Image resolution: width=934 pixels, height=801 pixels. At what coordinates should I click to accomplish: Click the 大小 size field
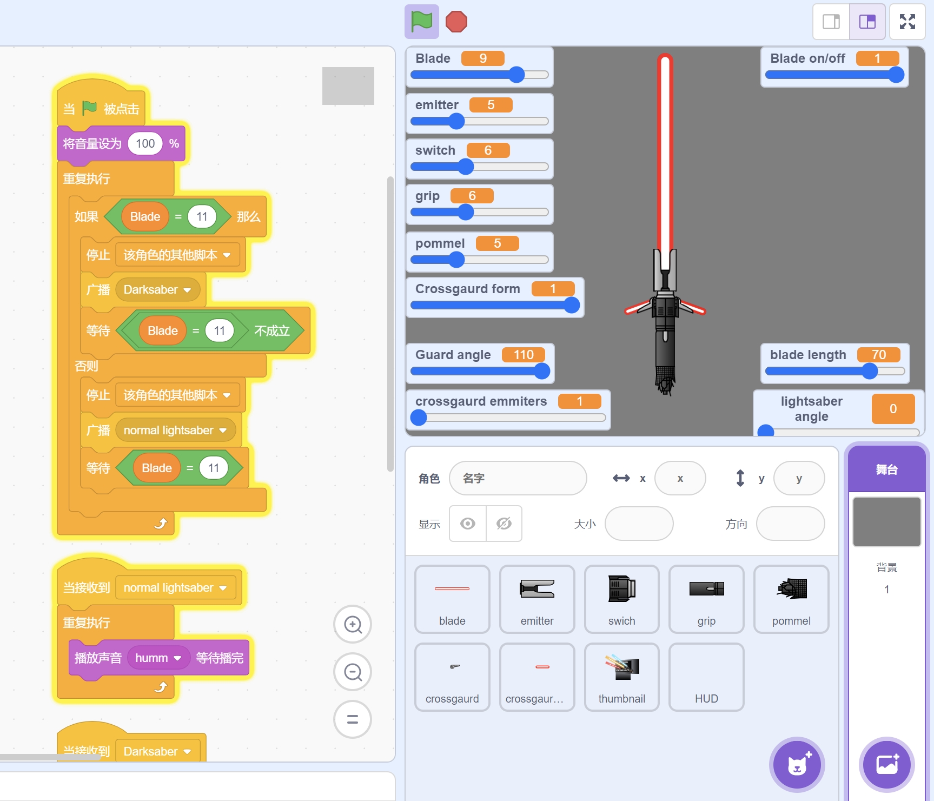(639, 524)
